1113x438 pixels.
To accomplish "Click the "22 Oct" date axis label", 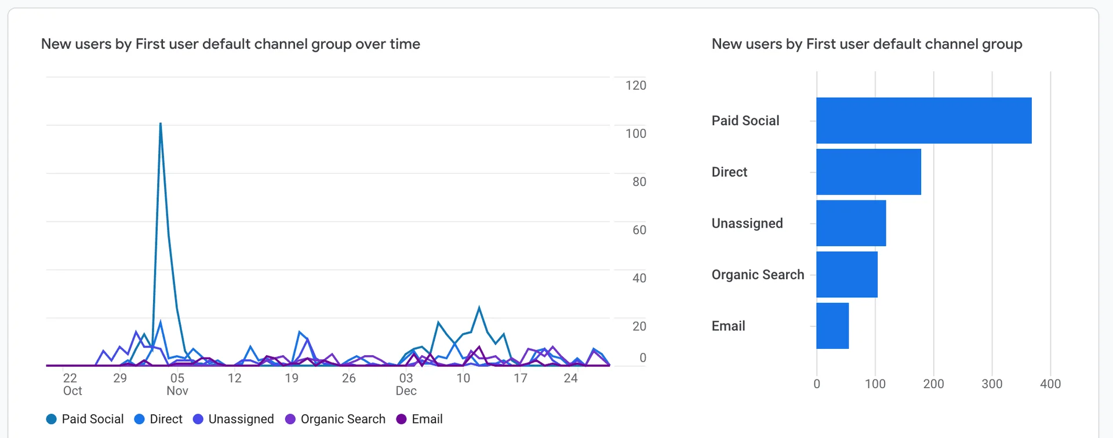I will click(x=72, y=384).
